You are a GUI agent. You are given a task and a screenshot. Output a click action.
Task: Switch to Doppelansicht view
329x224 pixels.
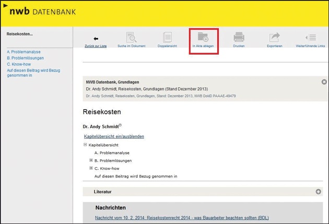point(167,38)
